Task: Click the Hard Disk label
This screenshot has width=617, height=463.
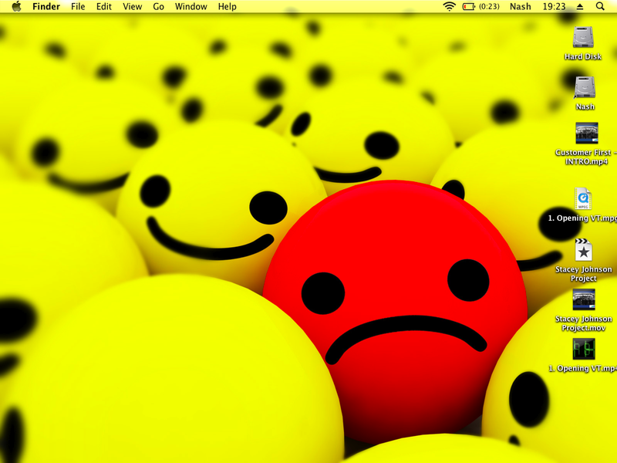Action: [x=583, y=56]
